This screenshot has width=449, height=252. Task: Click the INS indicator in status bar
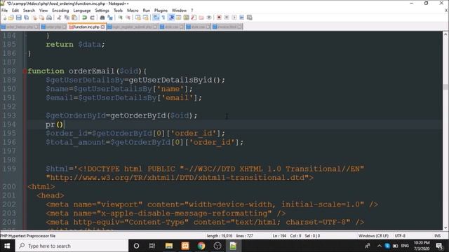437,236
